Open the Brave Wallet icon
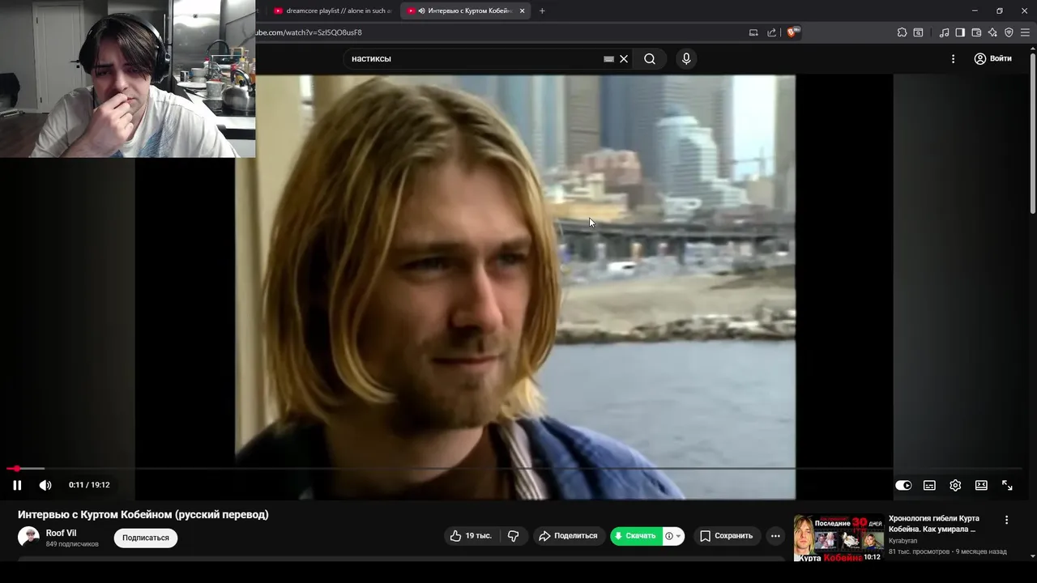Screen dimensions: 1037x583 click(x=976, y=32)
